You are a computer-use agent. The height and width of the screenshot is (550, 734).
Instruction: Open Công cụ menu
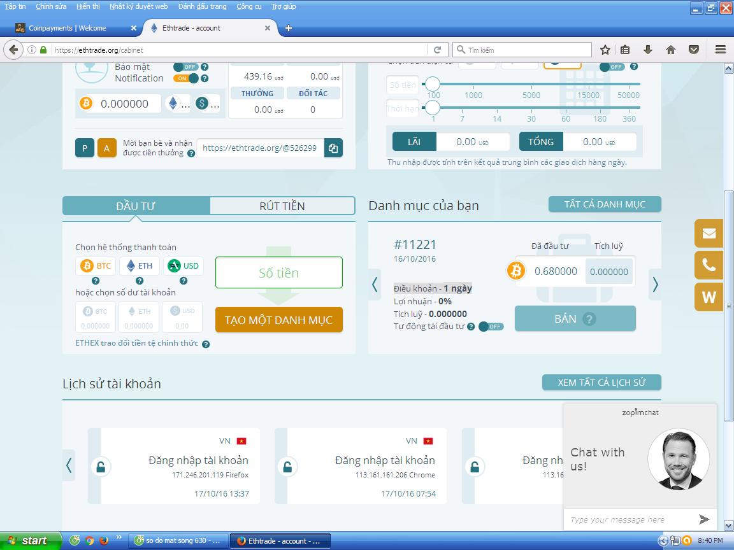(x=248, y=6)
